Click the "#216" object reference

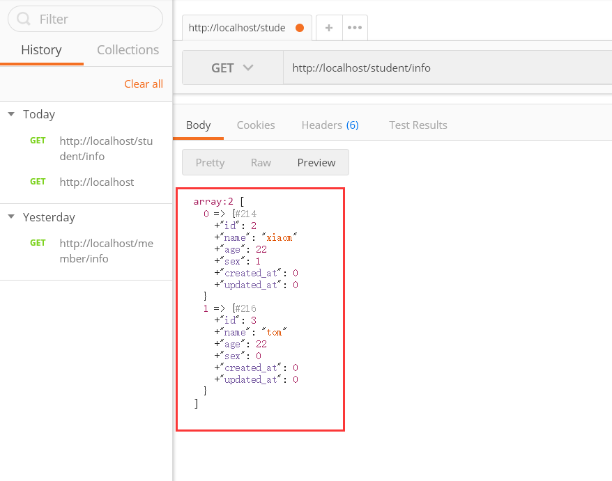[x=245, y=308]
